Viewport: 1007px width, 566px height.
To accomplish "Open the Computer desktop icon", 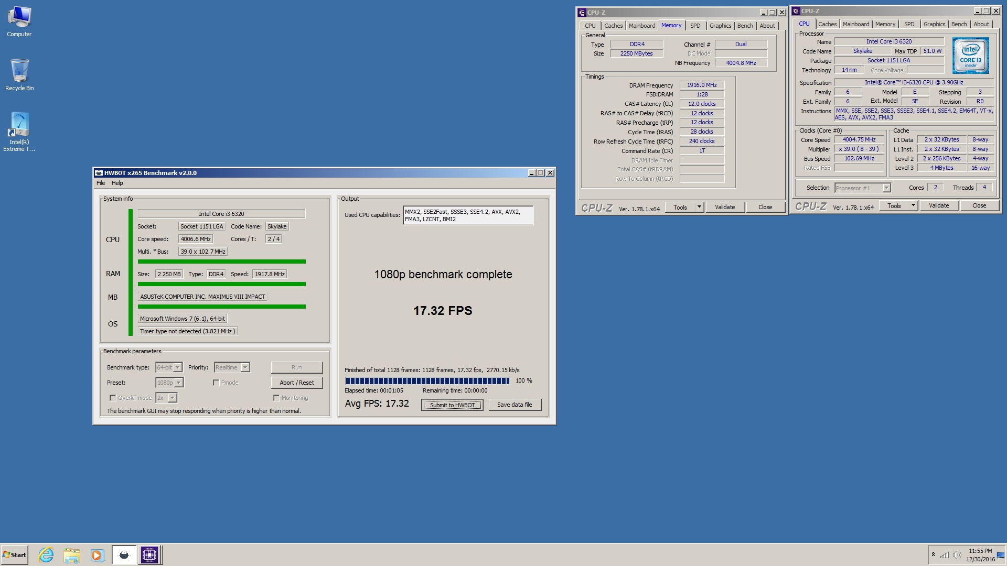I will point(19,21).
